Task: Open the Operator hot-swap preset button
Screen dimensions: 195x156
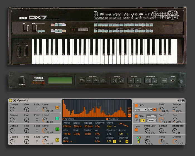Action: point(179,100)
